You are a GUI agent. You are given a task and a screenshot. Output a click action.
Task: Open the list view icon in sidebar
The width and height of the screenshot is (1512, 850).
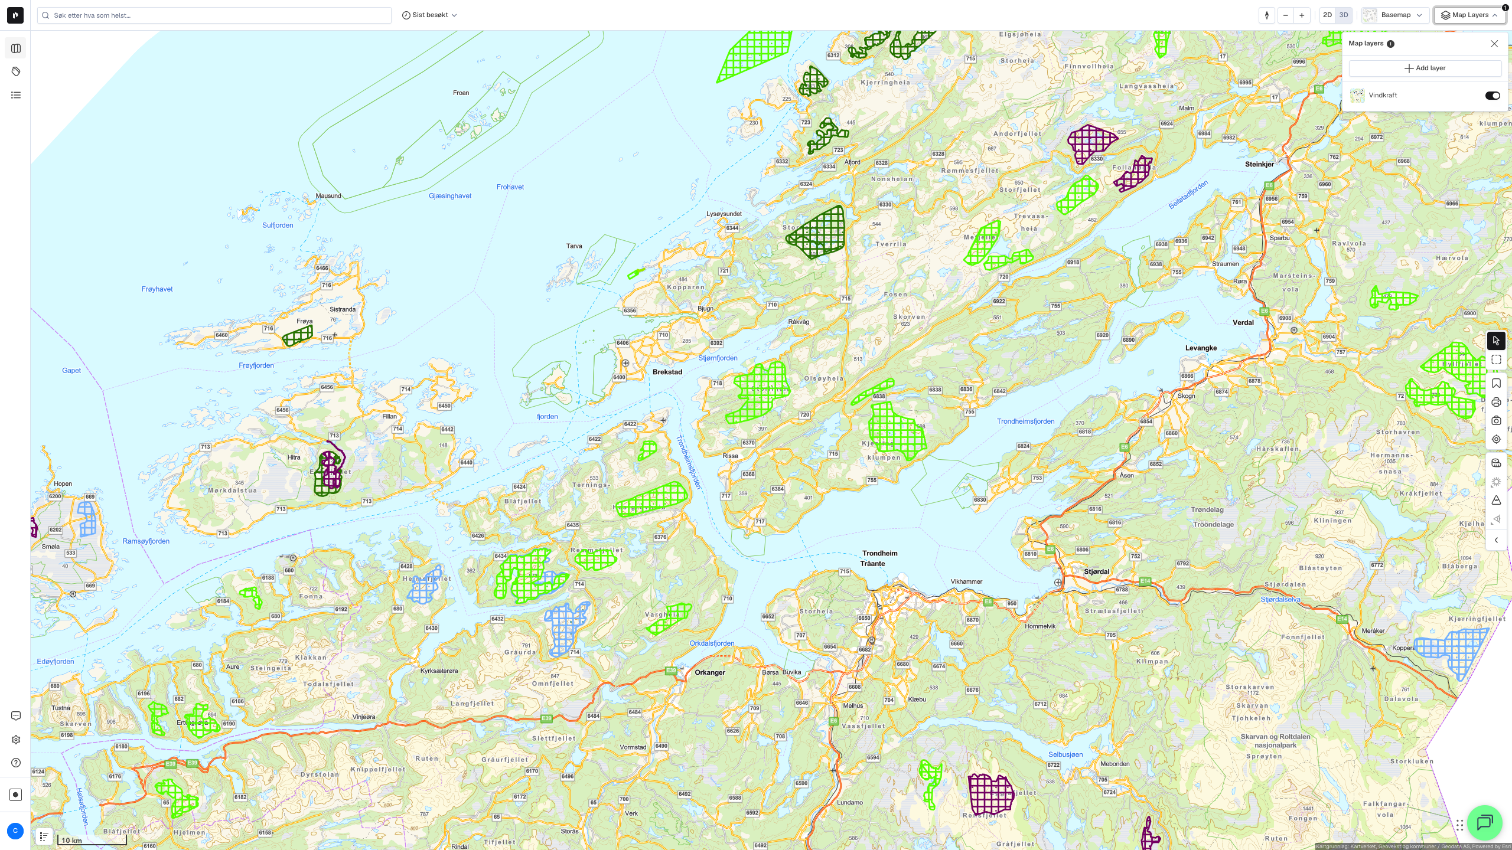[16, 95]
